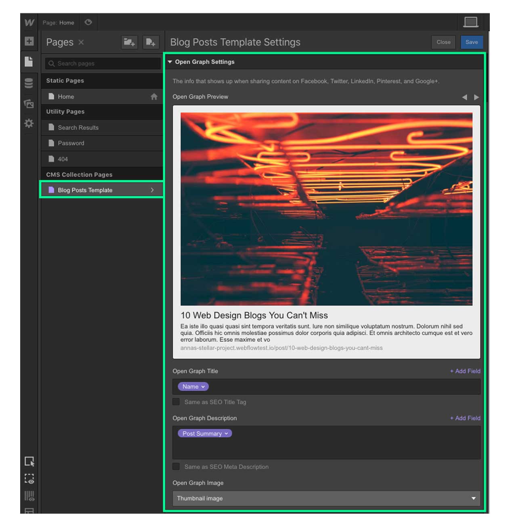
Task: Click the create new folder icon
Action: 129,42
